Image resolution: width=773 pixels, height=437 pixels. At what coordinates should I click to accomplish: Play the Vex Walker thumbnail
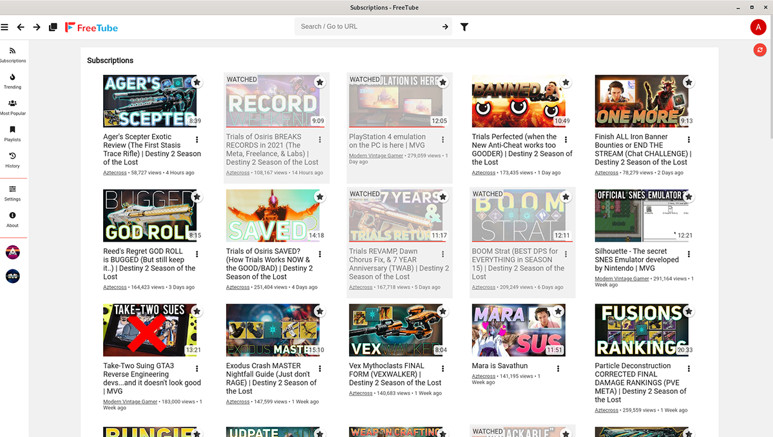point(396,330)
